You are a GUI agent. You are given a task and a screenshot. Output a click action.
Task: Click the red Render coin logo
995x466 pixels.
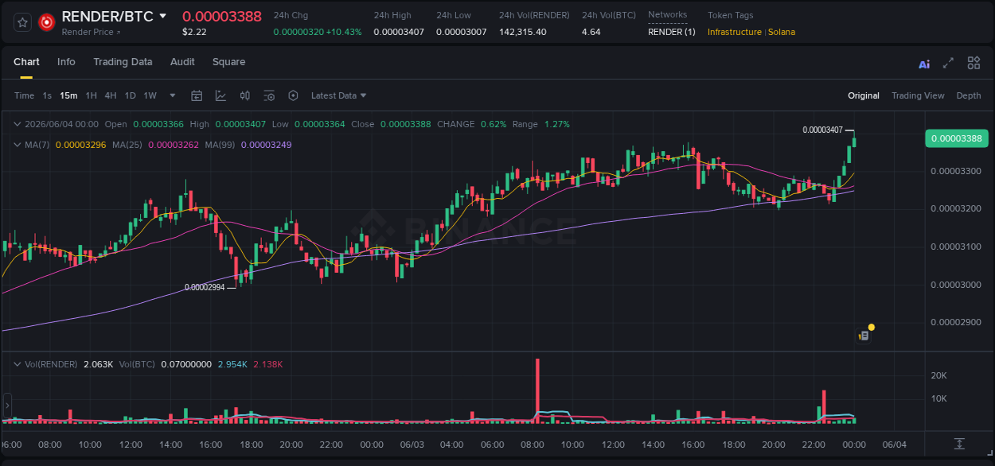47,22
